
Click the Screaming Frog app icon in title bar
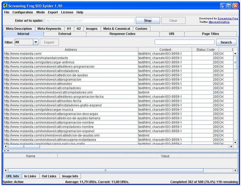pos(5,6)
